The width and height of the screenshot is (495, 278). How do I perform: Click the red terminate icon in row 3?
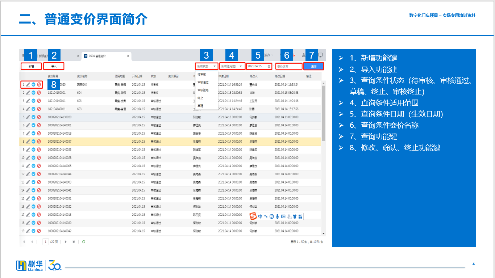tap(39, 101)
